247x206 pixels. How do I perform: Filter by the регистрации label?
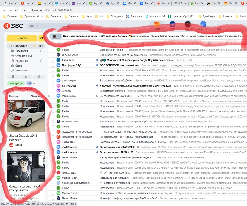tap(16, 83)
